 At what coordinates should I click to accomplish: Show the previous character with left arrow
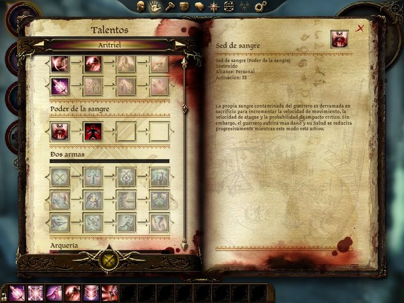pyautogui.click(x=39, y=44)
